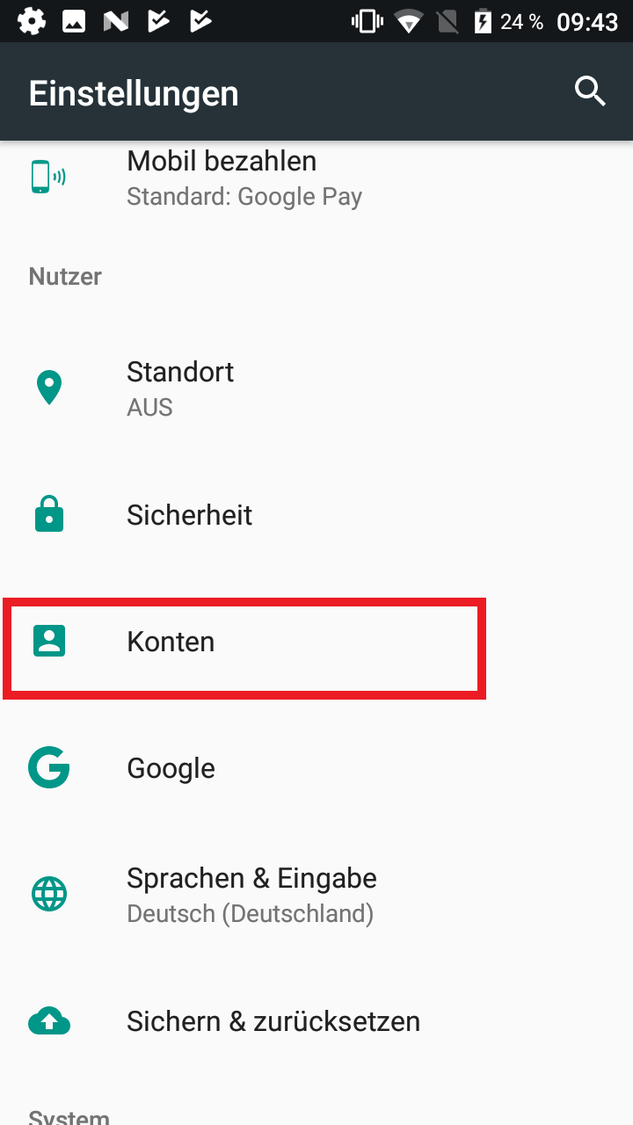Tap the Einstellungen title text
The image size is (633, 1125).
click(x=134, y=93)
